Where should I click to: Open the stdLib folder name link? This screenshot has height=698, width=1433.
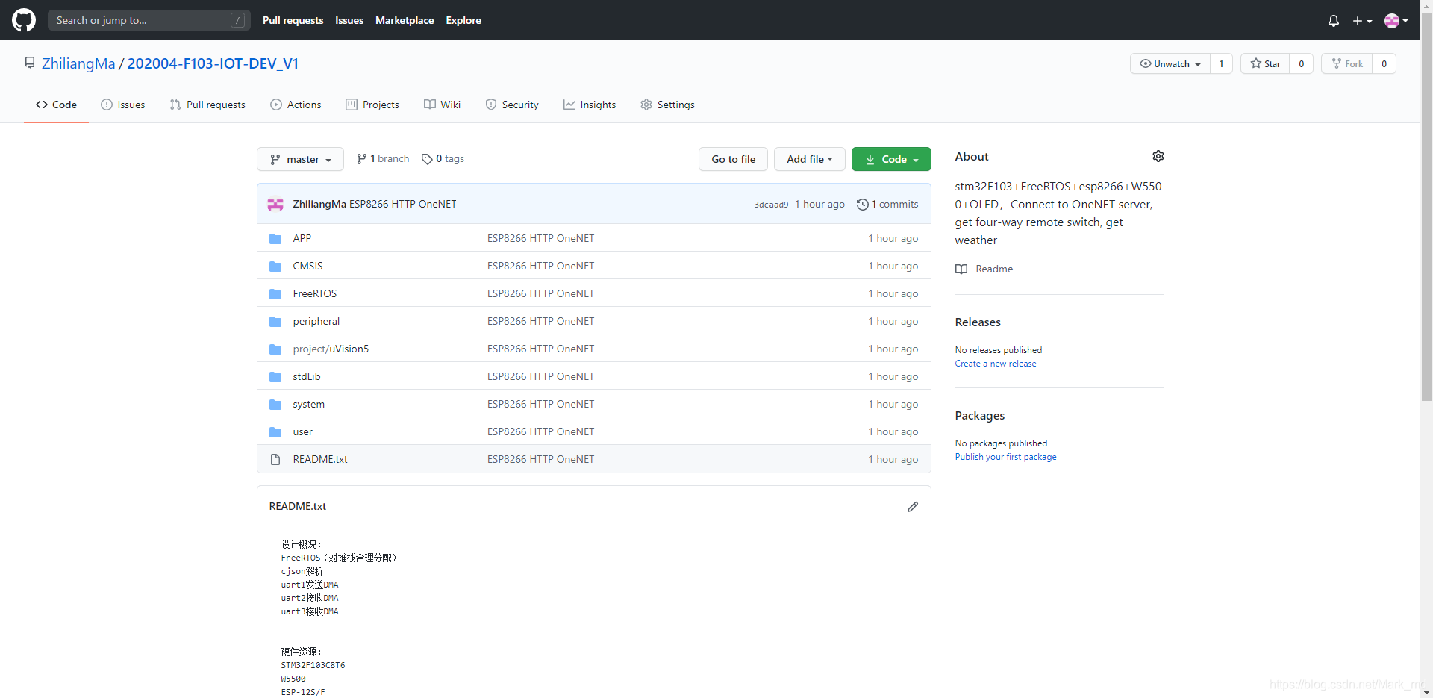pyautogui.click(x=307, y=377)
